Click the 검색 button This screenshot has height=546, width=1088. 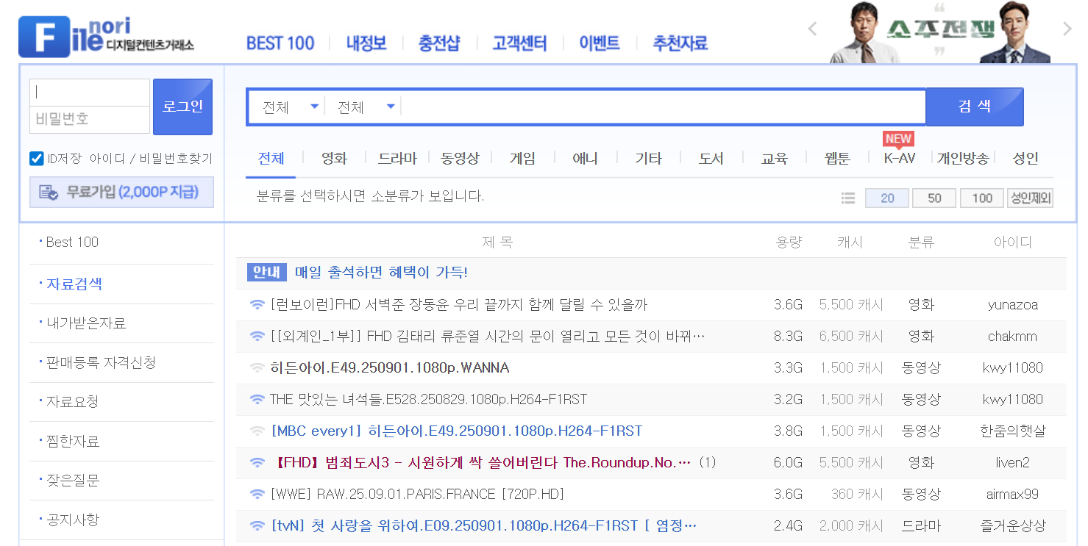click(x=975, y=107)
